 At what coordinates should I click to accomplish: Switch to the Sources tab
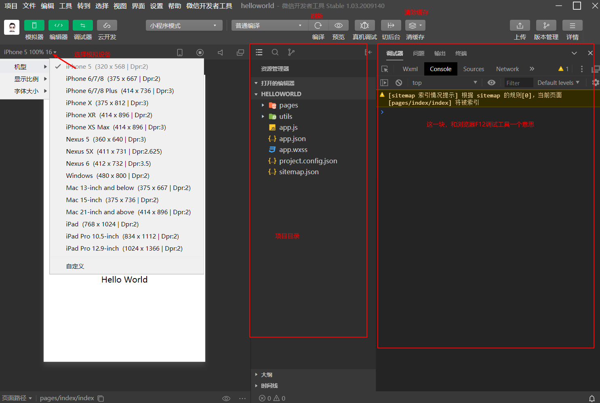coord(474,69)
